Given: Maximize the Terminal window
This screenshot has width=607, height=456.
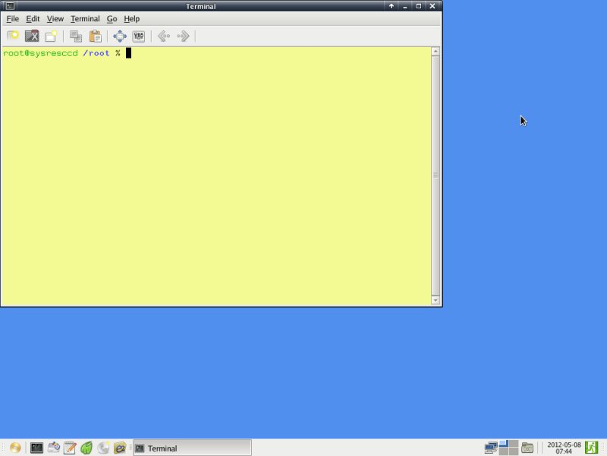Looking at the screenshot, I should click(419, 6).
